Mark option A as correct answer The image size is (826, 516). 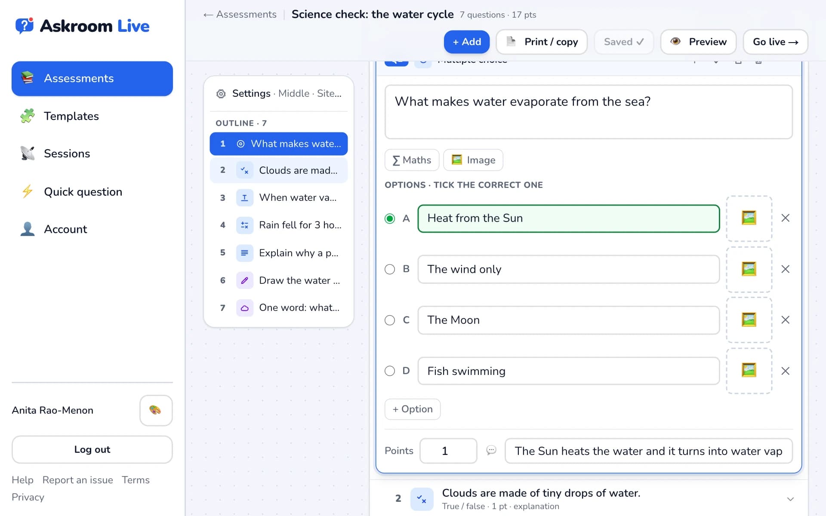point(390,218)
